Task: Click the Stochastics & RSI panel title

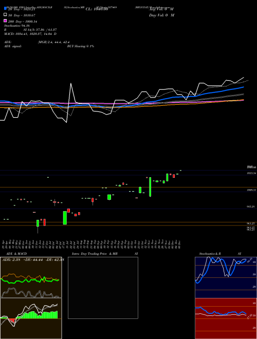Action: tap(220, 254)
